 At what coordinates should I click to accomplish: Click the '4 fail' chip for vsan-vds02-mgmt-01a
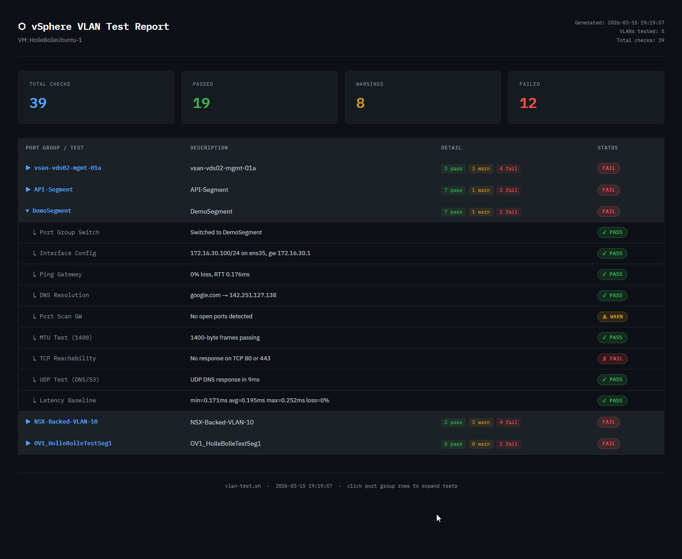point(508,169)
